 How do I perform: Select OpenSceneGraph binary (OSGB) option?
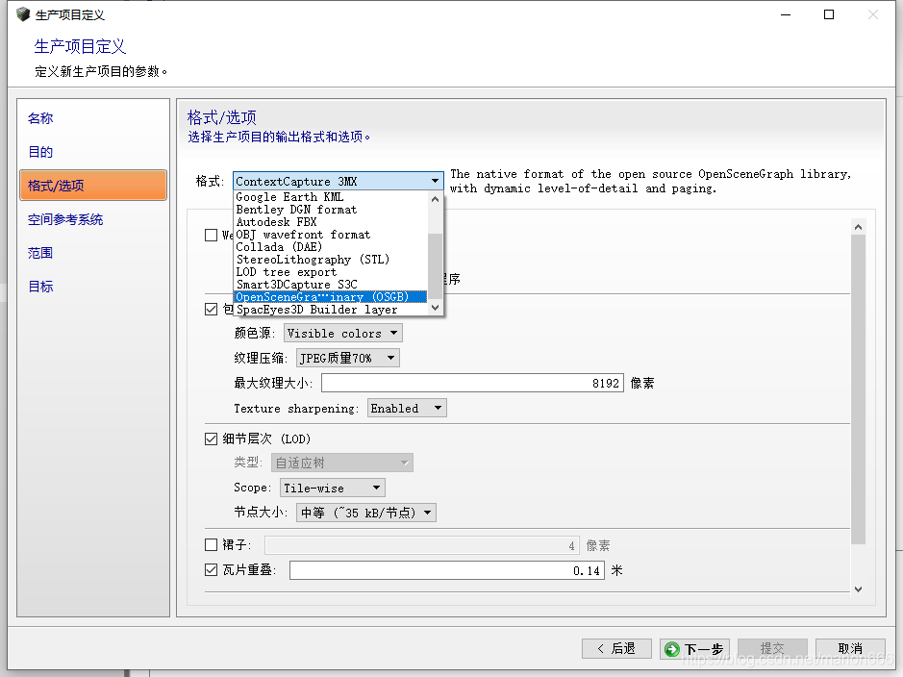click(x=331, y=297)
